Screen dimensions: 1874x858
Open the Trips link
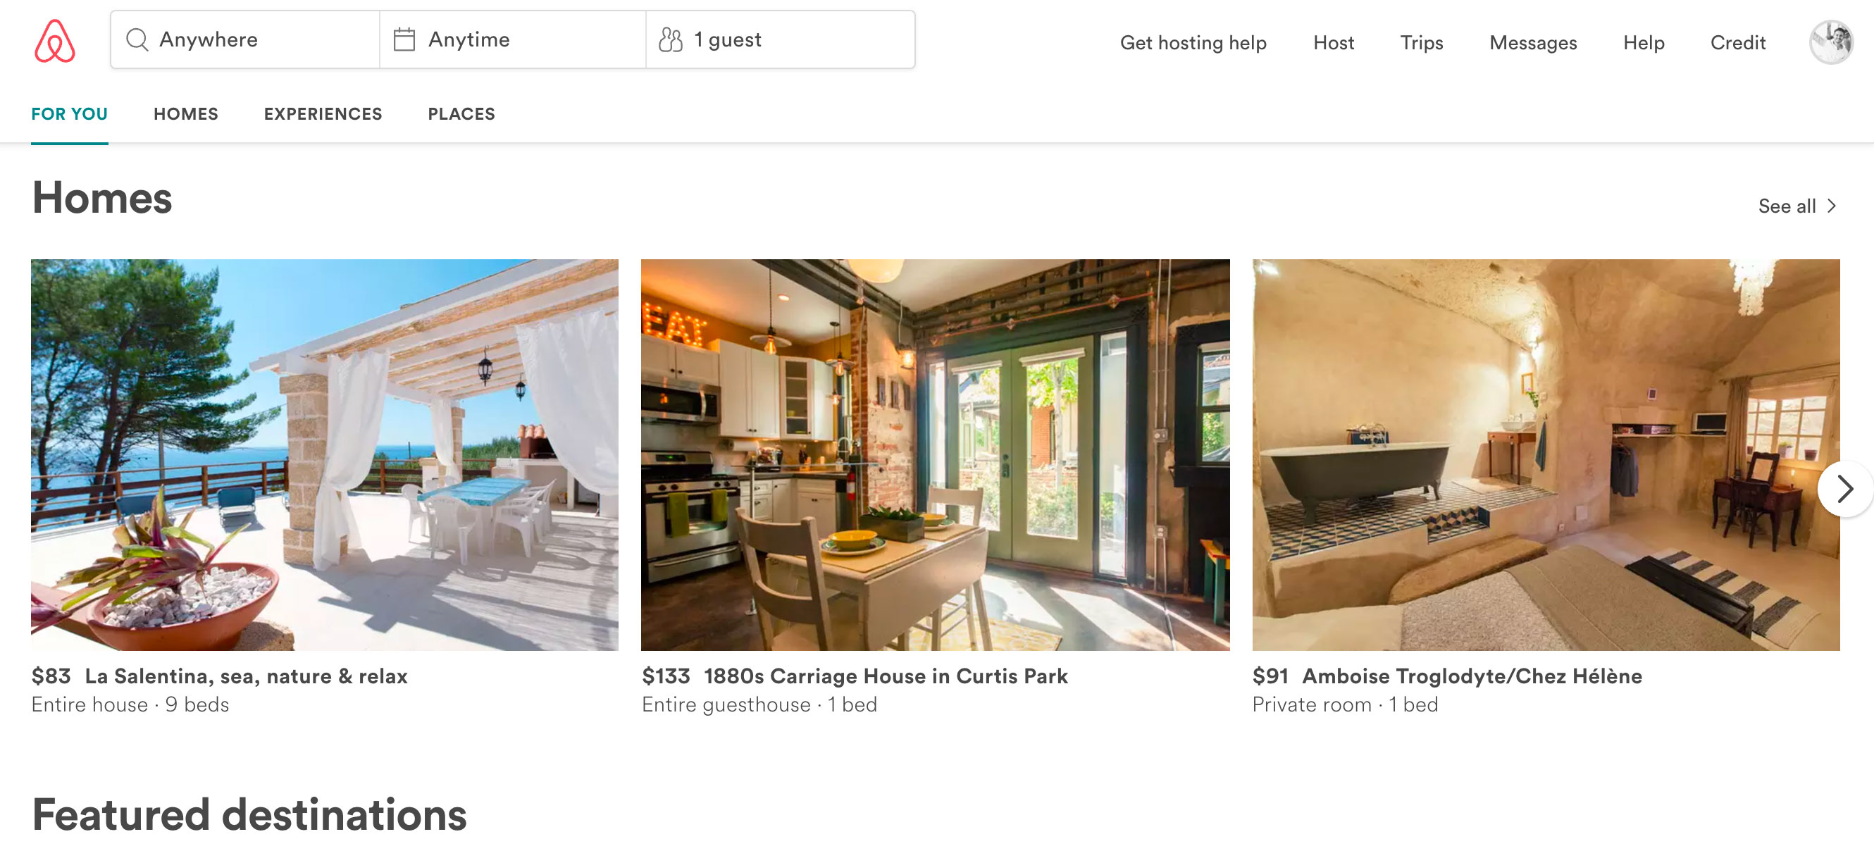1422,43
